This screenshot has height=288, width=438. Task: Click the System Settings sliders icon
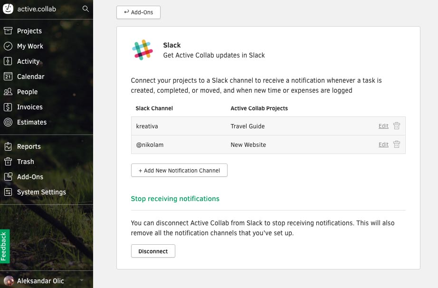8,192
